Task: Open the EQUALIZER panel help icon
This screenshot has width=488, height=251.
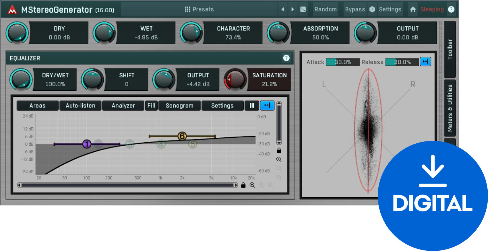Action: 286,58
